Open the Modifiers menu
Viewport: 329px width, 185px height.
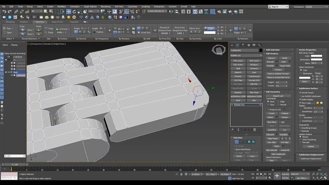coord(62,7)
